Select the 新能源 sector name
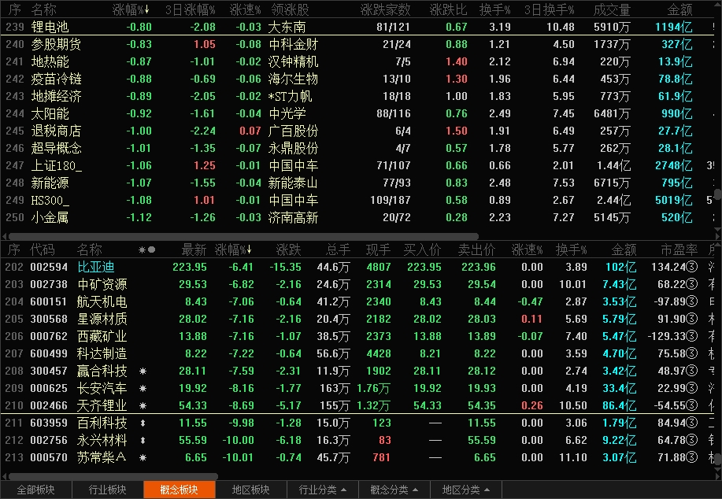722x499 pixels. [50, 183]
